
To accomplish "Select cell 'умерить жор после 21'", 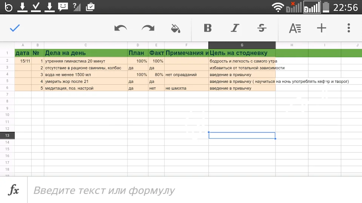I will pos(86,81).
